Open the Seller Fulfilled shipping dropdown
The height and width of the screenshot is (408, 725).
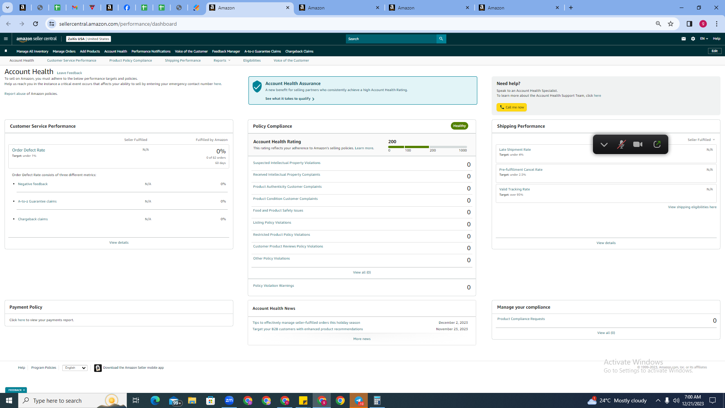(701, 140)
